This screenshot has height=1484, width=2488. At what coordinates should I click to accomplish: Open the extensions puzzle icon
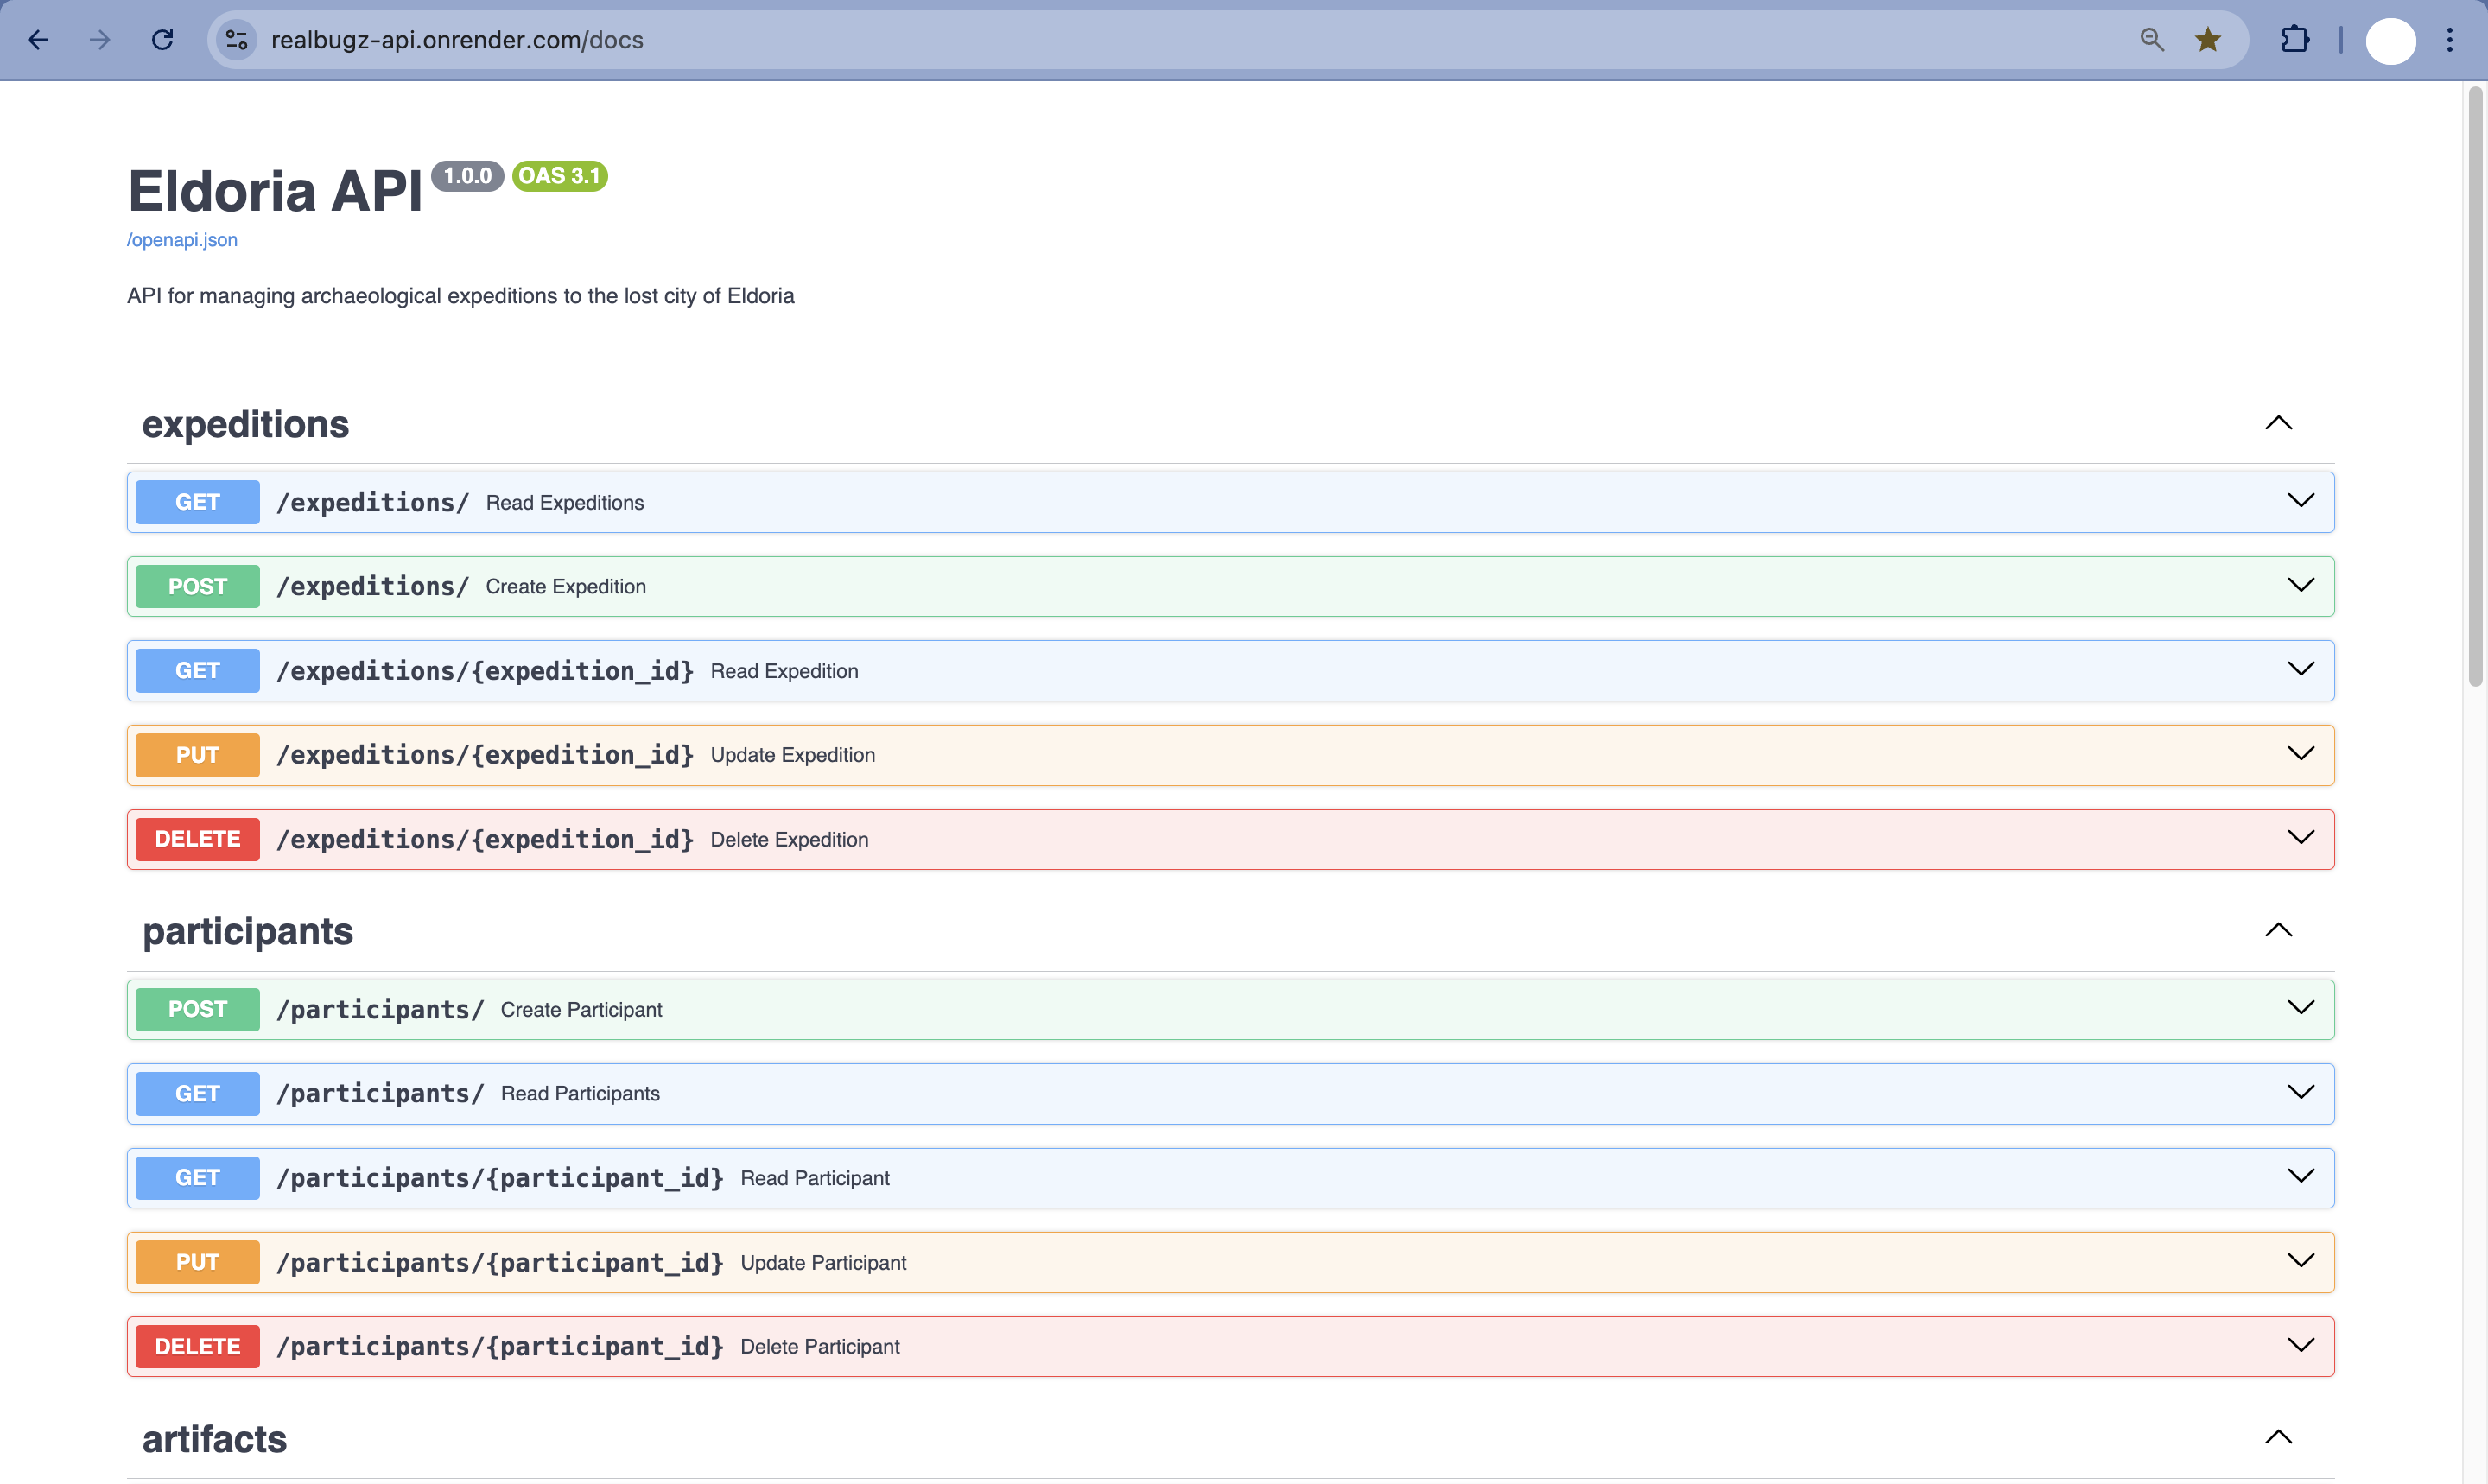[x=2295, y=40]
